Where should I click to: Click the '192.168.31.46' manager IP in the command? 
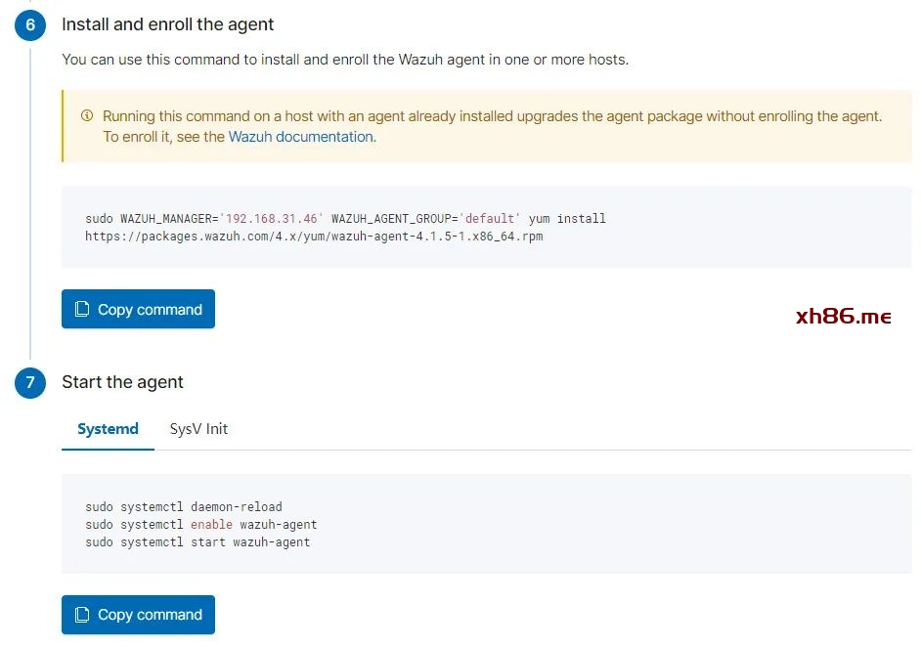tap(272, 219)
